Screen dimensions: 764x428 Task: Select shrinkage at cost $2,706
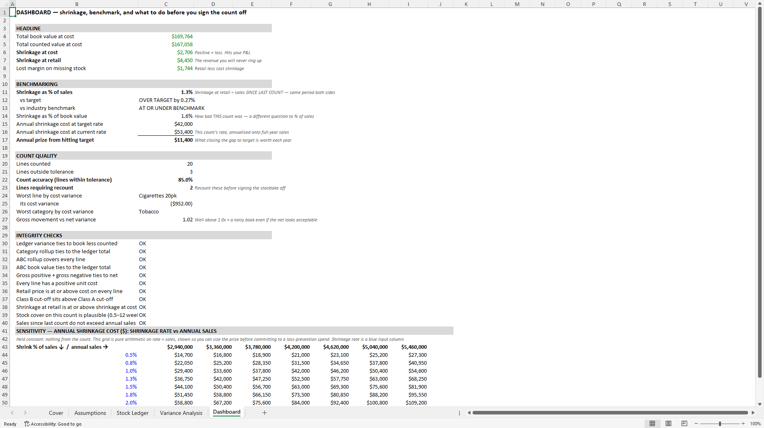click(166, 52)
